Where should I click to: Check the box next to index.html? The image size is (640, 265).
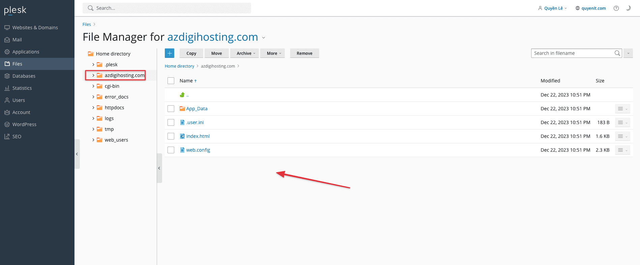[171, 136]
